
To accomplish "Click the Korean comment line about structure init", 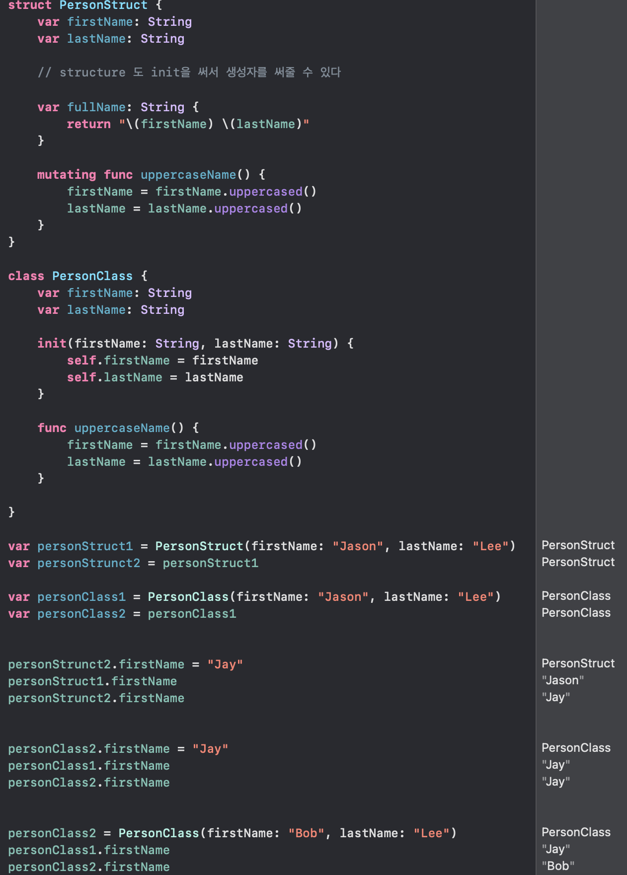I will coord(189,73).
